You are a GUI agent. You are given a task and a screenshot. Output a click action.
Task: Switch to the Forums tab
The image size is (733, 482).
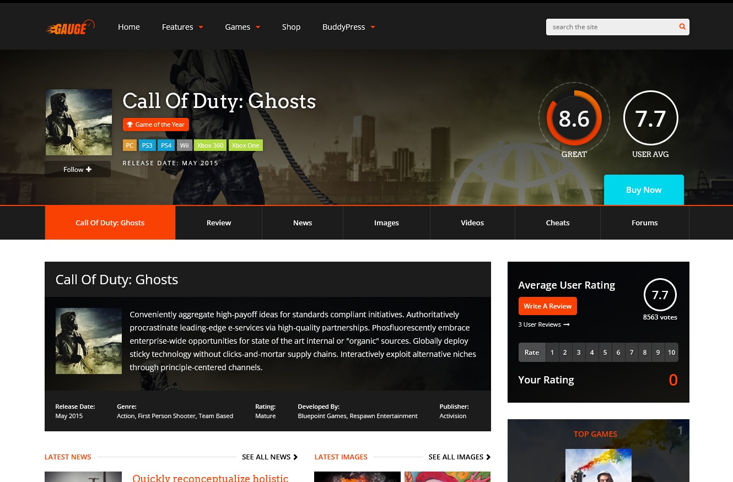click(645, 223)
